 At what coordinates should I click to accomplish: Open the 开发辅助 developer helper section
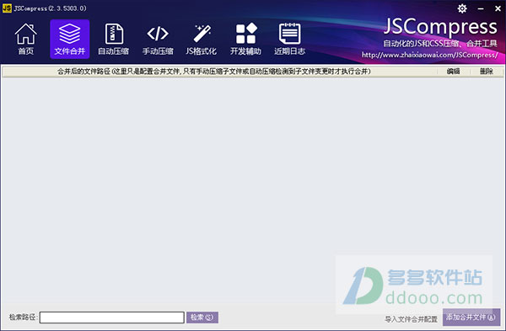coord(245,39)
